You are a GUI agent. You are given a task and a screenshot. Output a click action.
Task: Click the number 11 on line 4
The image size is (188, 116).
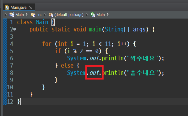[108, 44]
